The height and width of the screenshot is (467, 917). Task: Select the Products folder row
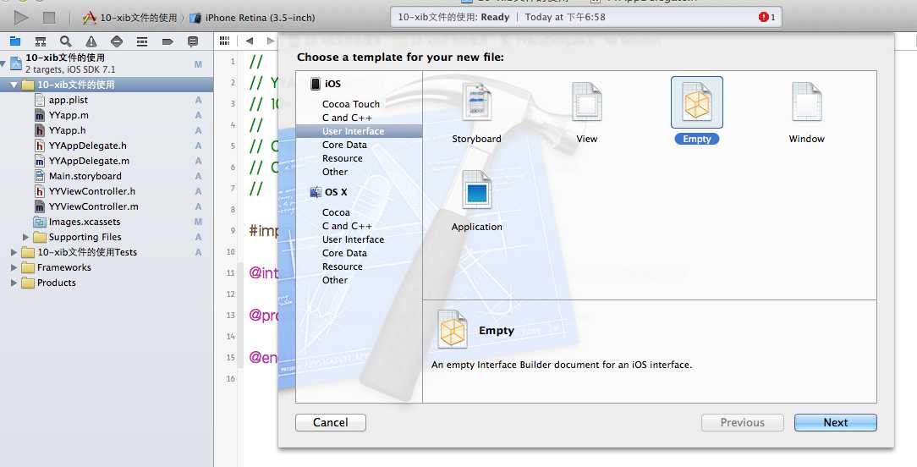click(x=107, y=283)
